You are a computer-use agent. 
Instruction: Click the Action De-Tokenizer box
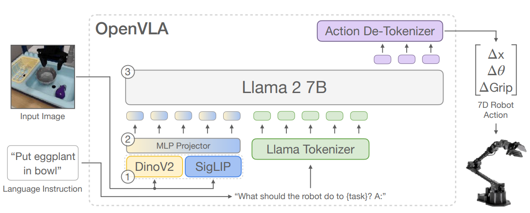point(380,31)
